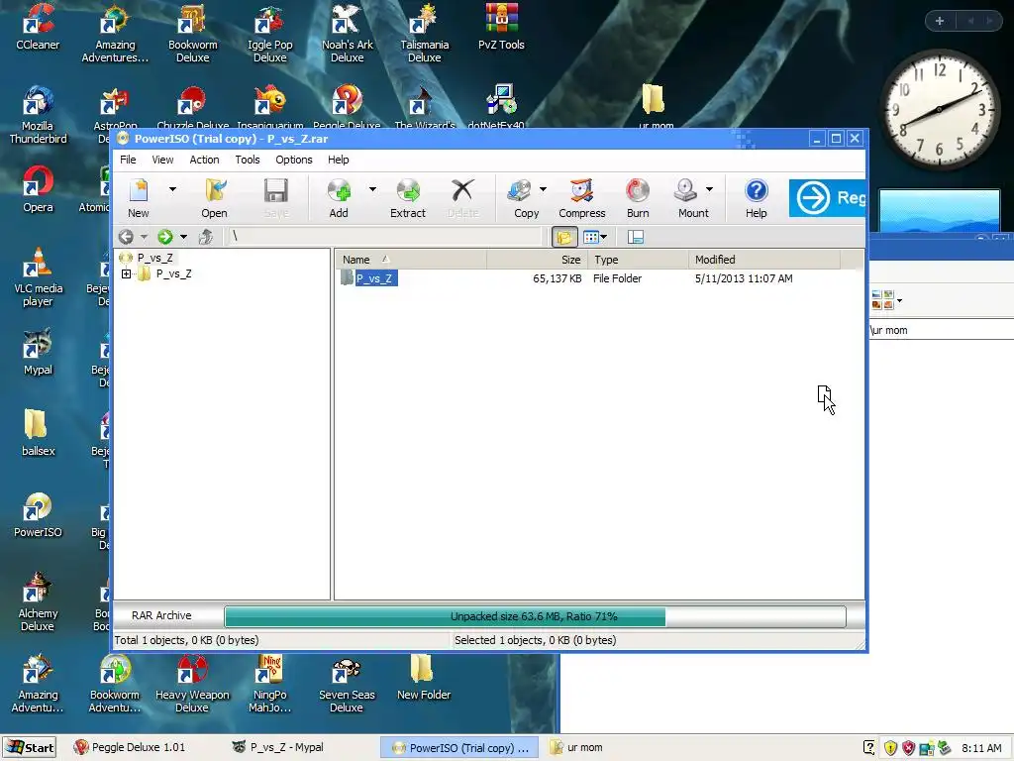Toggle the Folders pane icon
The height and width of the screenshot is (761, 1014).
pos(563,237)
